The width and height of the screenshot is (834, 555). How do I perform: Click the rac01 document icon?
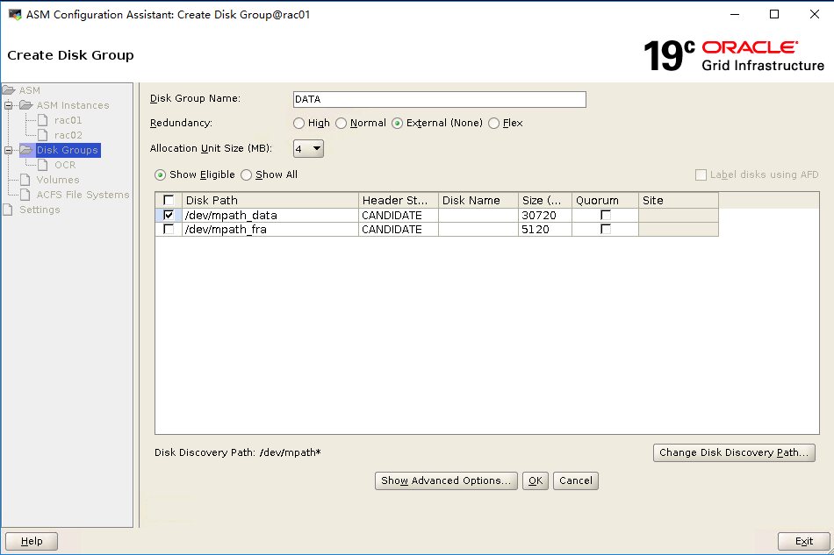[43, 120]
